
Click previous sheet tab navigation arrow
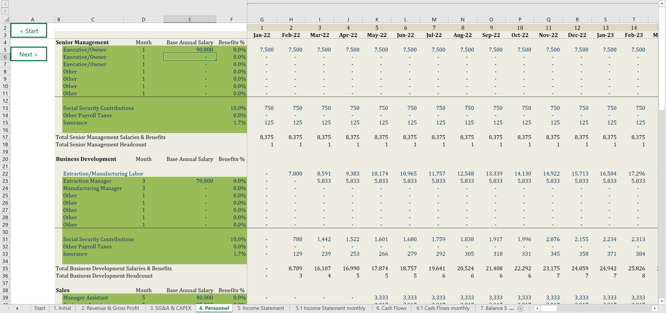(x=8, y=308)
